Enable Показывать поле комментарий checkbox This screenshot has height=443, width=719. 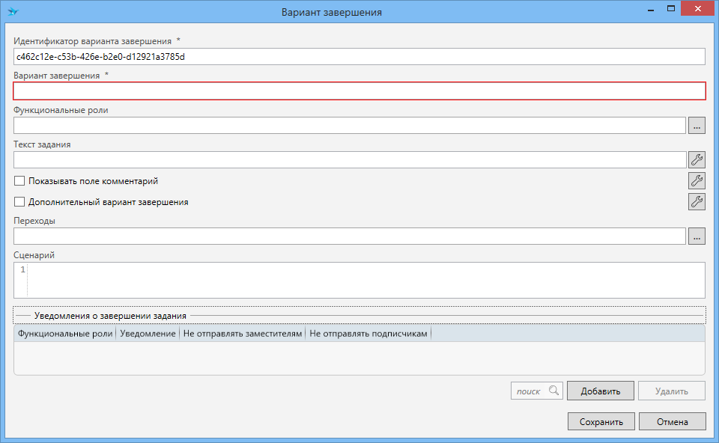19,181
